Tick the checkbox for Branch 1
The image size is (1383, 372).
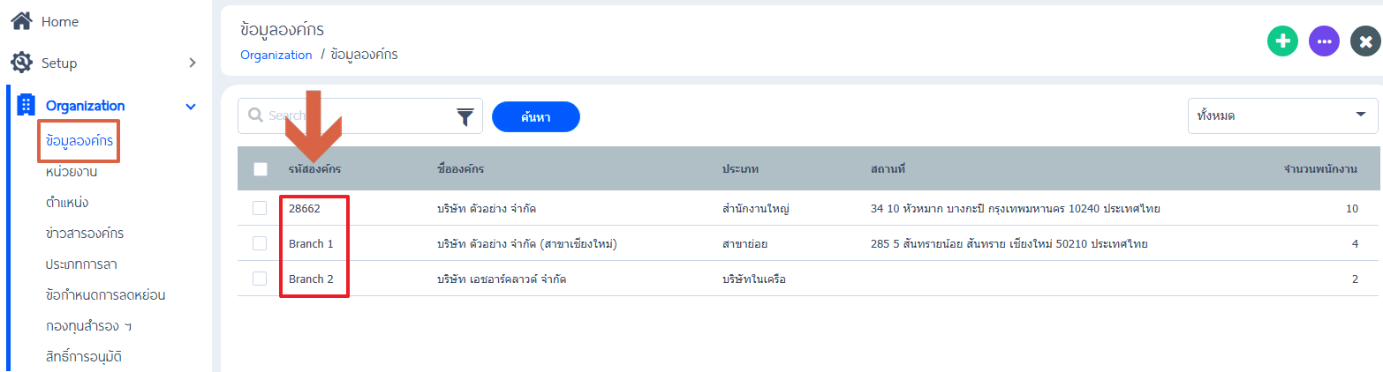coord(260,243)
